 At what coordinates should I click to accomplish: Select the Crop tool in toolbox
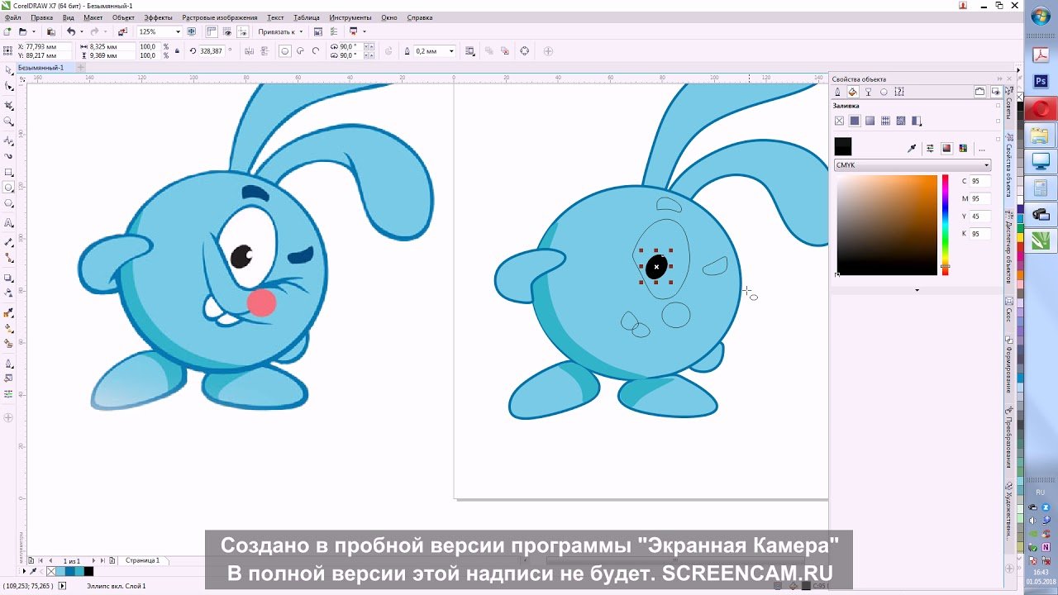9,106
